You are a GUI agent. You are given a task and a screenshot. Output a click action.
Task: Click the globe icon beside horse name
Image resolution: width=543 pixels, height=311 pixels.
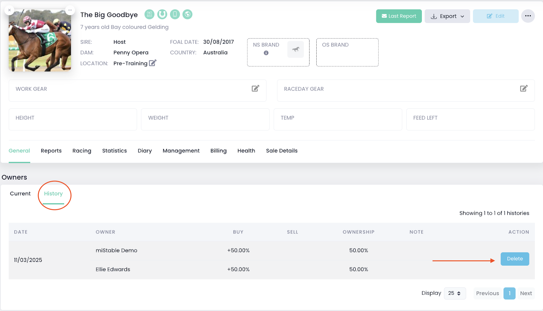tap(187, 14)
